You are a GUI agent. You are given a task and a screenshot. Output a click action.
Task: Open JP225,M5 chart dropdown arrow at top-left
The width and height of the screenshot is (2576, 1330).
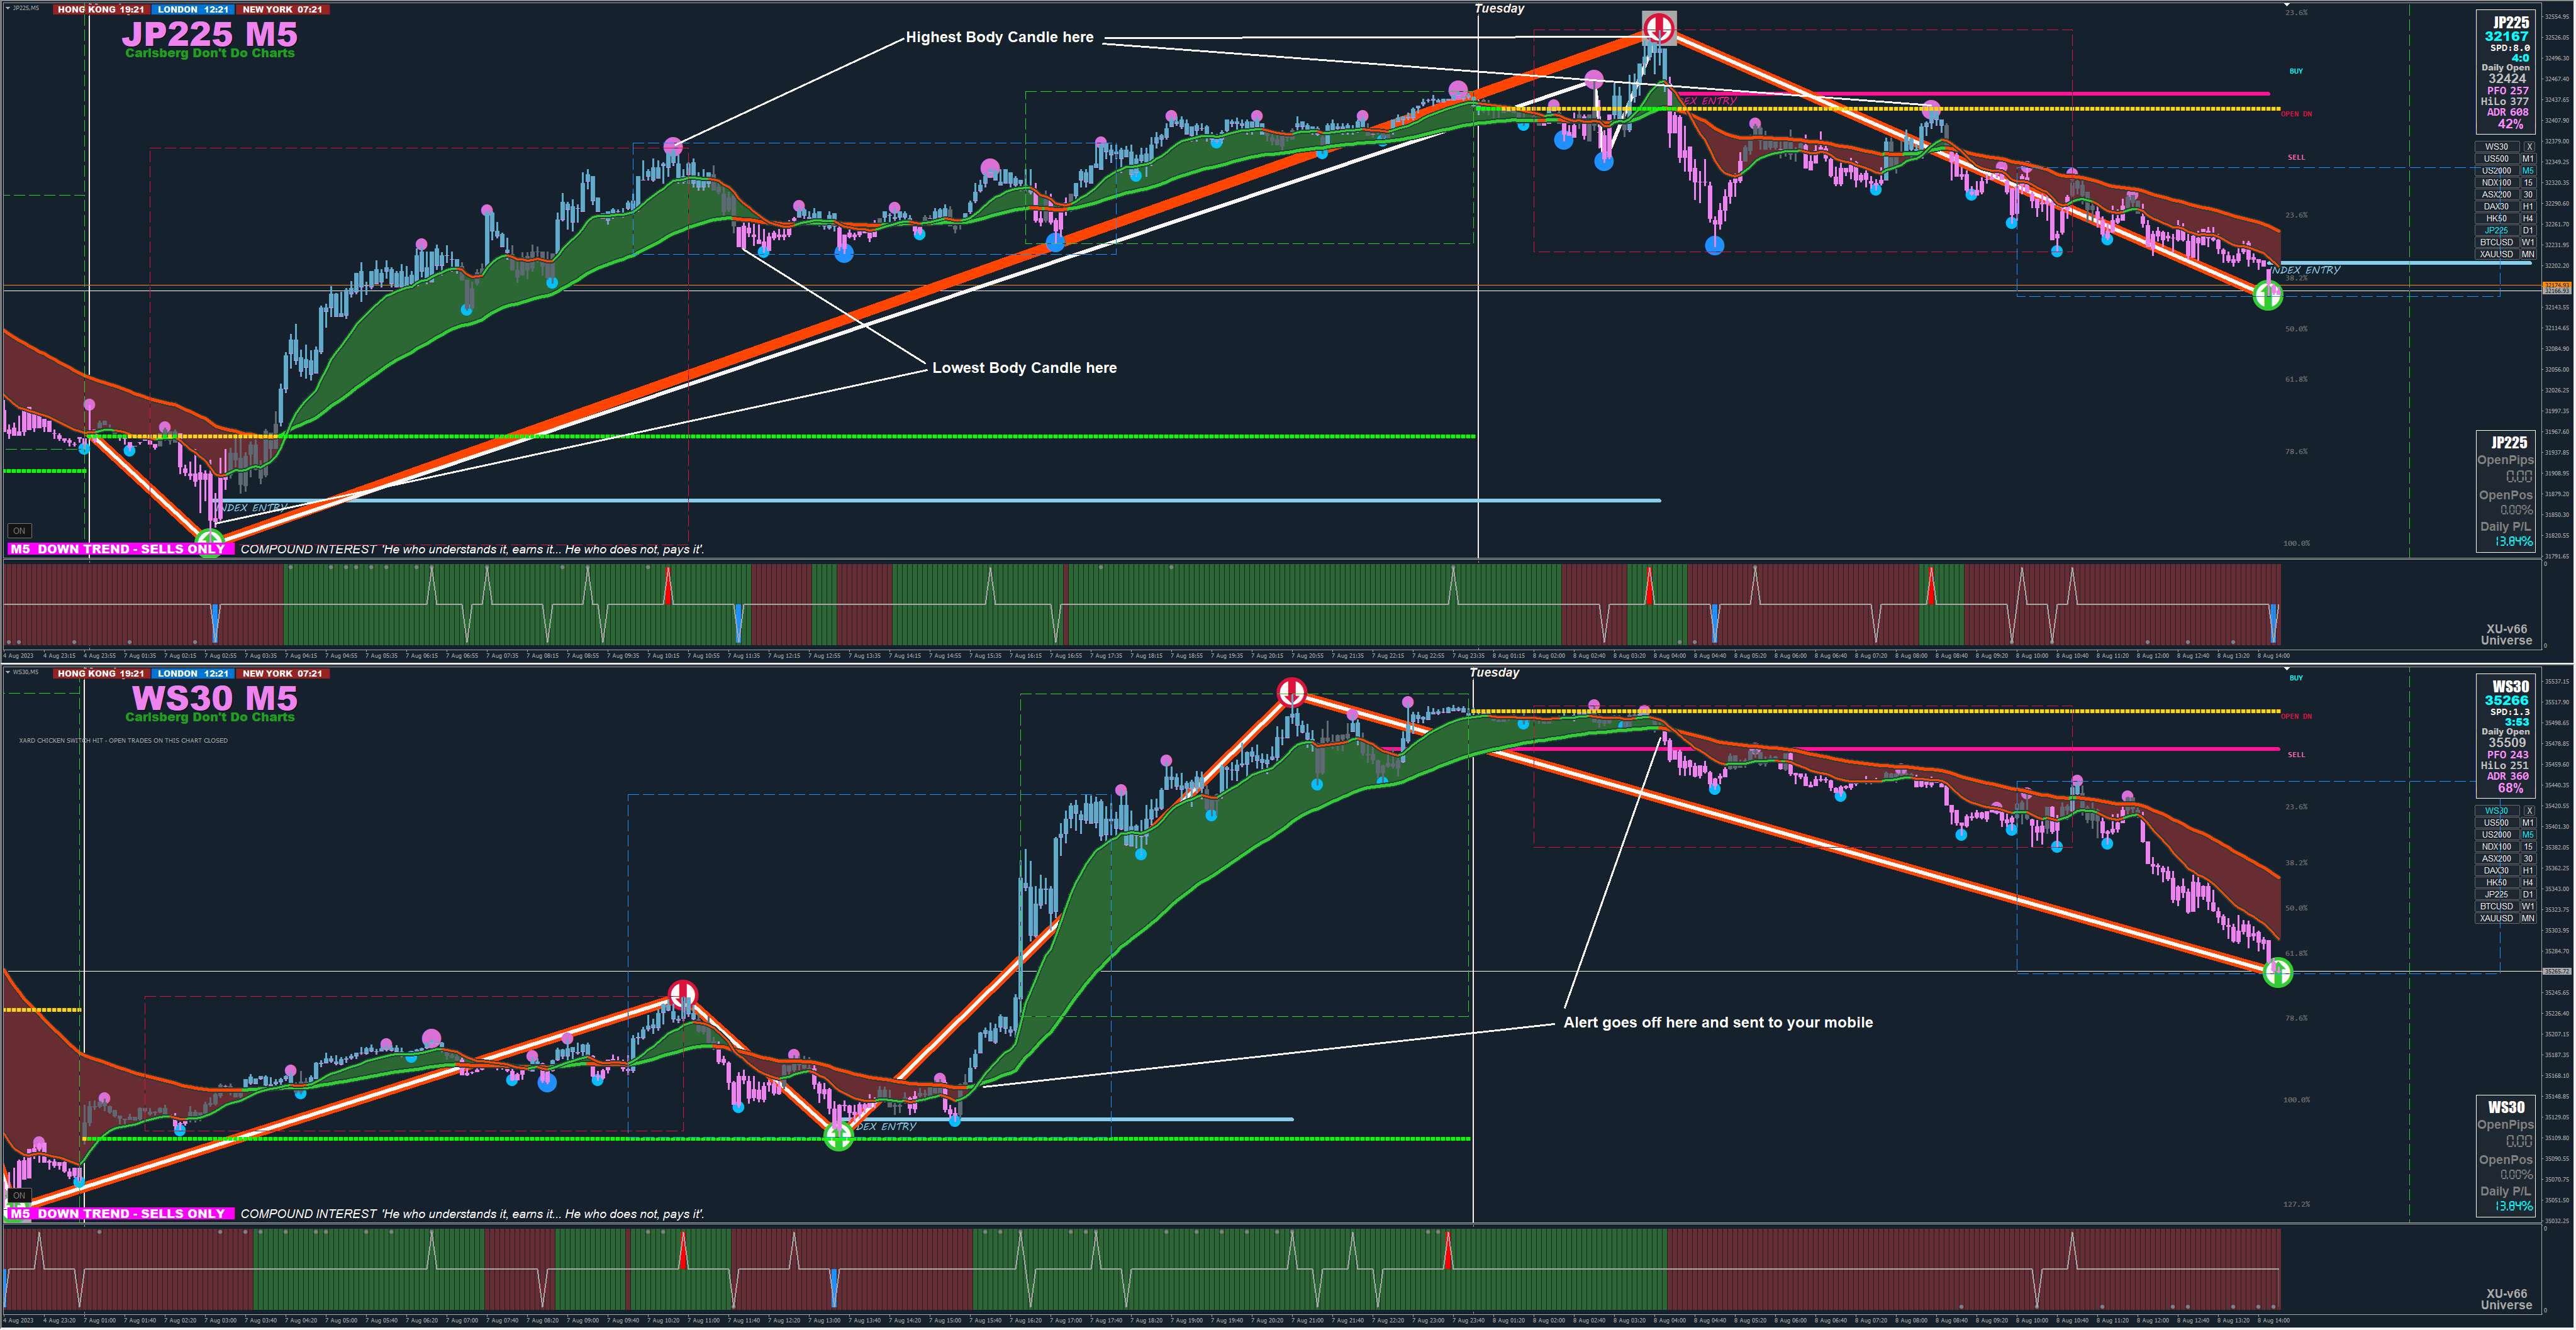pyautogui.click(x=7, y=8)
